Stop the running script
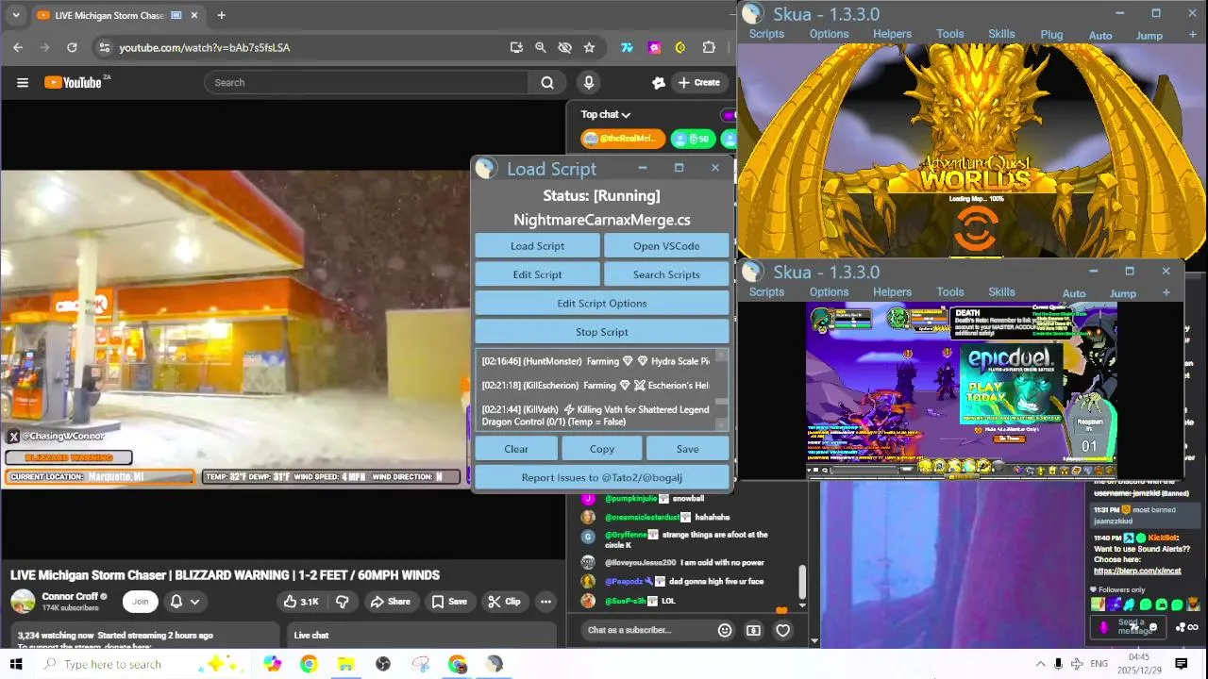 pos(602,332)
